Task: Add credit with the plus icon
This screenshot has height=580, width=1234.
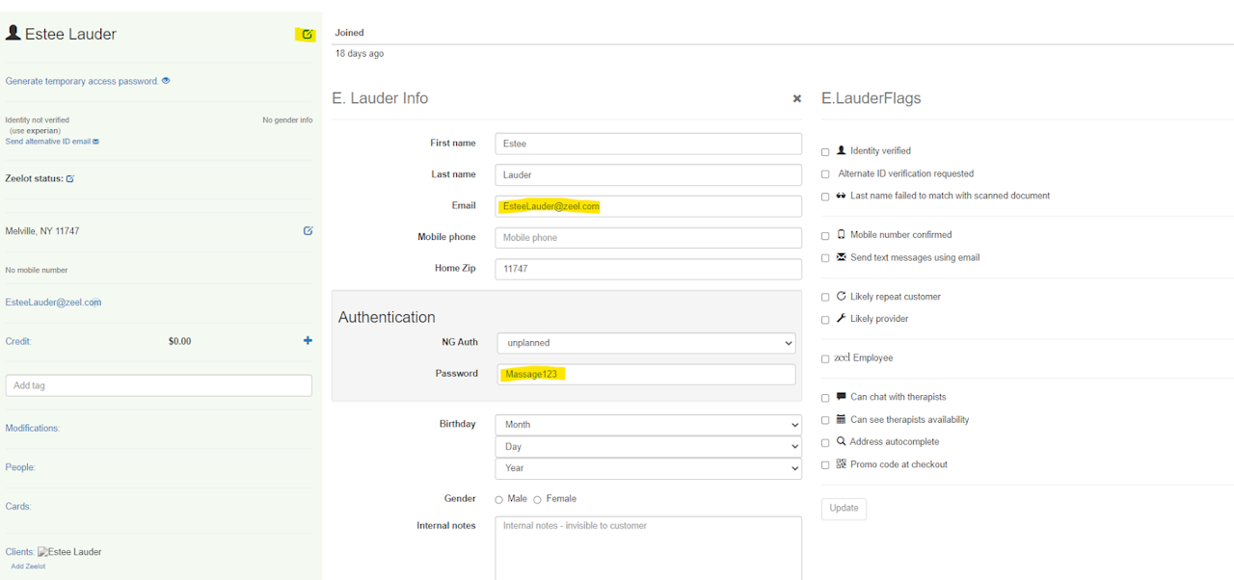Action: pos(308,341)
